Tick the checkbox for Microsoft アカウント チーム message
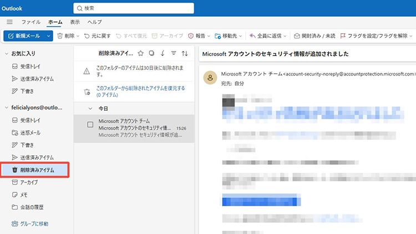The width and height of the screenshot is (416, 234). (x=90, y=125)
